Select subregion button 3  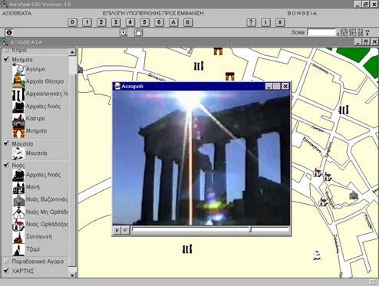pos(116,22)
